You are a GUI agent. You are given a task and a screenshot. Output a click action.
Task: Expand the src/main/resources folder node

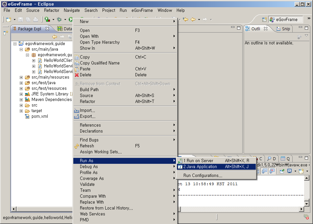pyautogui.click(x=21, y=77)
